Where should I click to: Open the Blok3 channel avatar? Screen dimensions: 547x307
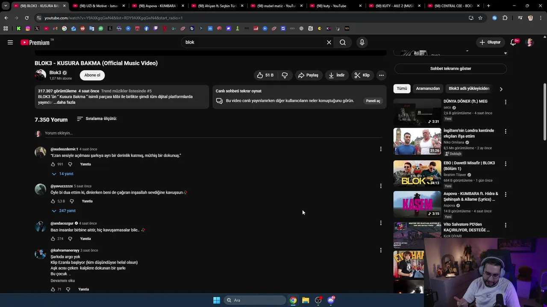[x=40, y=75]
